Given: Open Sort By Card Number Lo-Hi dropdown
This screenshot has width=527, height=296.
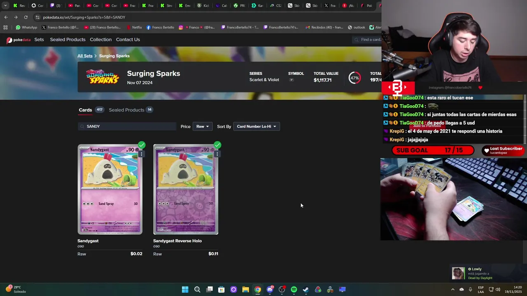Looking at the screenshot, I should 257,126.
